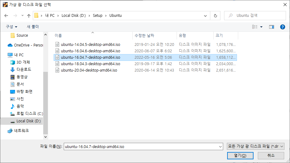This screenshot has width=290, height=163.
Task: Select Local Disk (D:) in breadcrumb
Action: click(74, 16)
